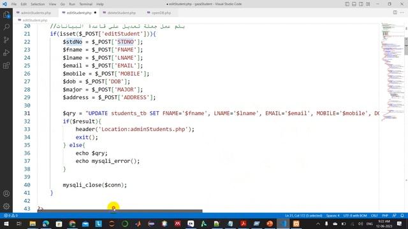Open the Selection menu
The height and width of the screenshot is (229, 408).
tap(38, 4)
